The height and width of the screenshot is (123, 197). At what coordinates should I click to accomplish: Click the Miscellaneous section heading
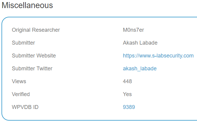click(27, 5)
